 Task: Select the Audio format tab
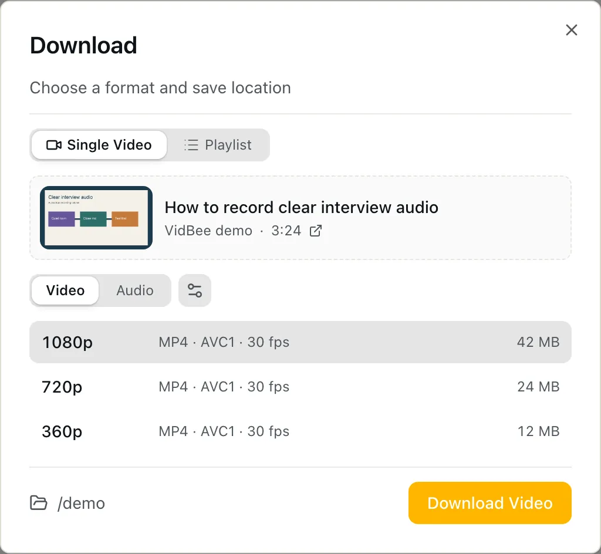135,290
